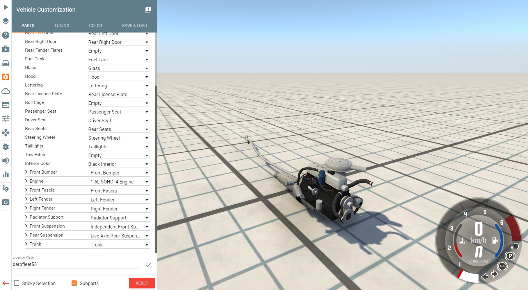Uncheck the Subparts checkbox

click(74, 283)
